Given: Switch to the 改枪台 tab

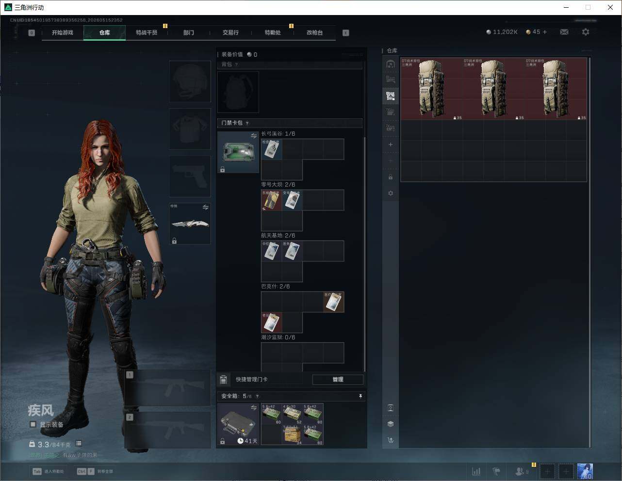Looking at the screenshot, I should coord(314,32).
